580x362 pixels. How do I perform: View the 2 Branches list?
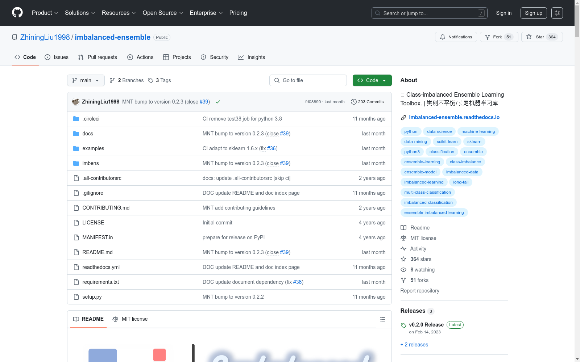click(127, 80)
